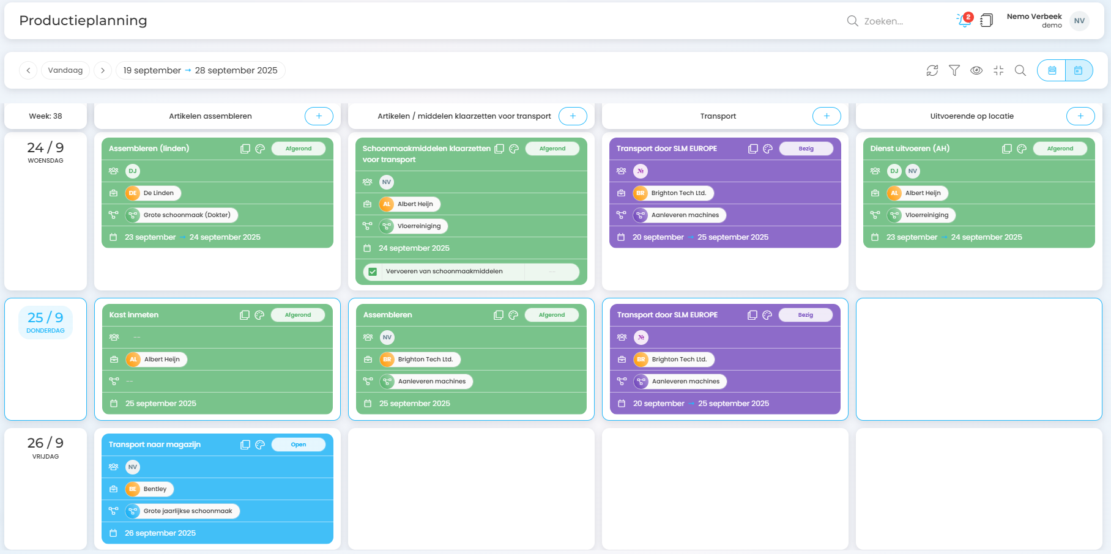
Task: Duplicate the Transport naar magazijn card
Action: 245,445
